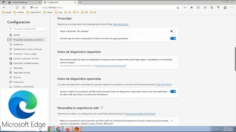Open the inei bookmarks folder
236x132 pixels.
[68, 12]
